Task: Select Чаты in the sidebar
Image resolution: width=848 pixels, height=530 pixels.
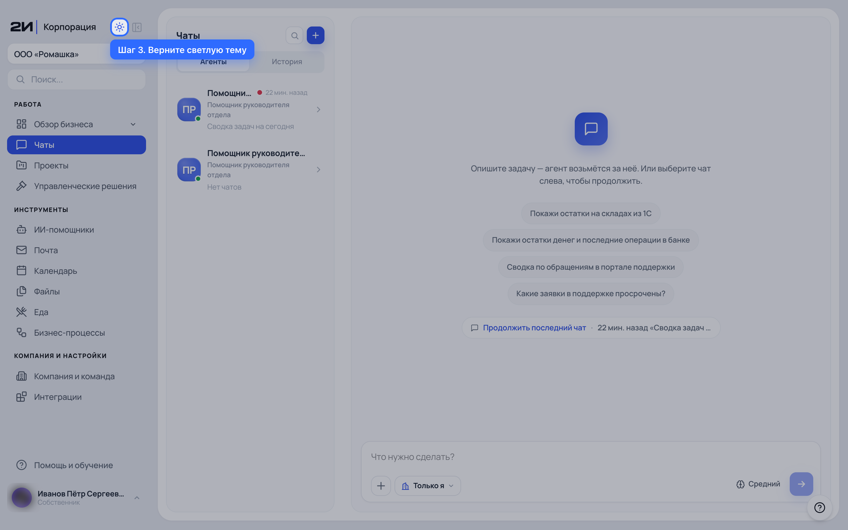Action: [76, 145]
